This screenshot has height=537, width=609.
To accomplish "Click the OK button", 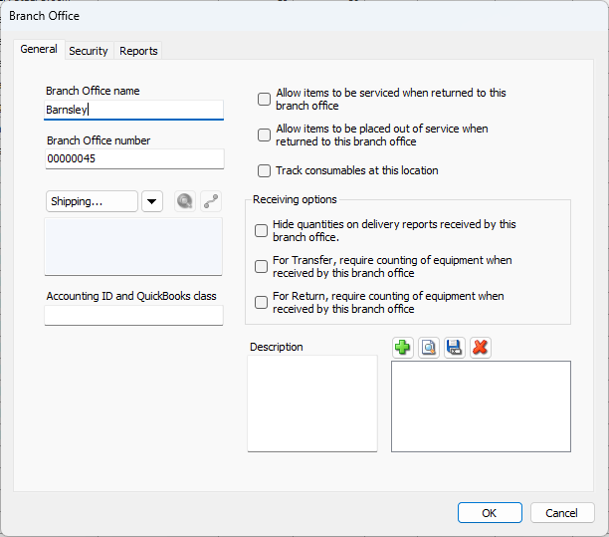I will (x=490, y=513).
